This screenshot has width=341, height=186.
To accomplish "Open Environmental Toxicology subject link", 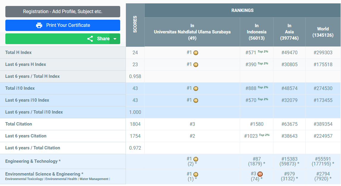I will (24, 179).
